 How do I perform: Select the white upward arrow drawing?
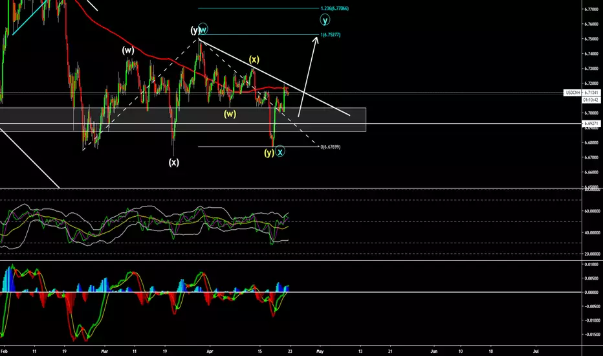(308, 76)
